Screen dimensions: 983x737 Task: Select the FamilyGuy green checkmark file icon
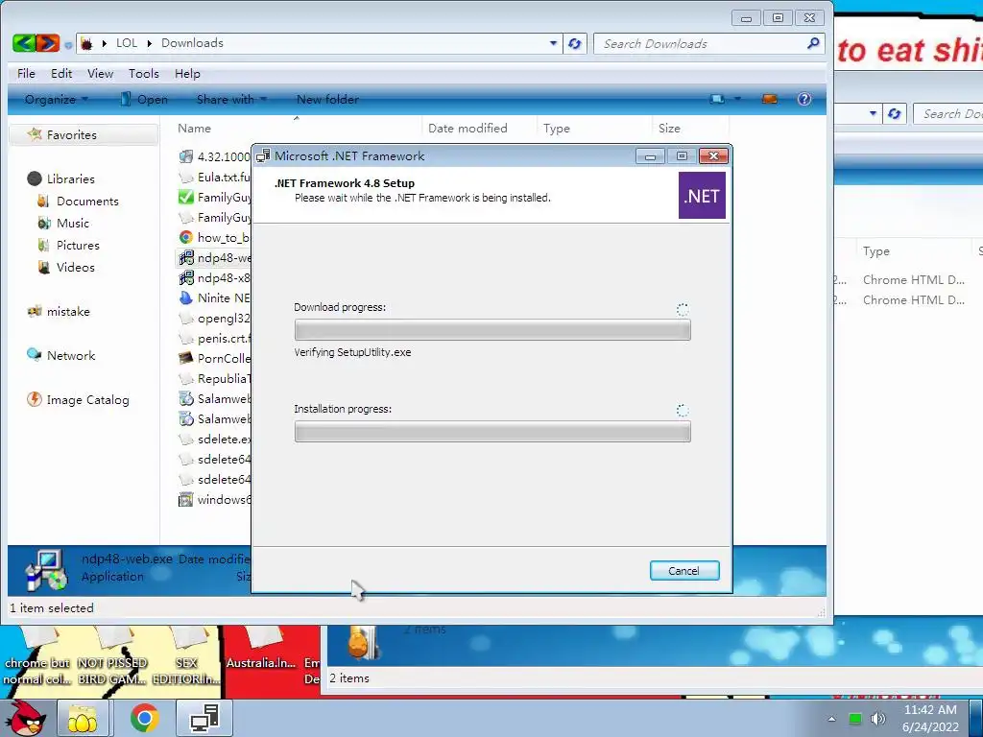coord(186,198)
